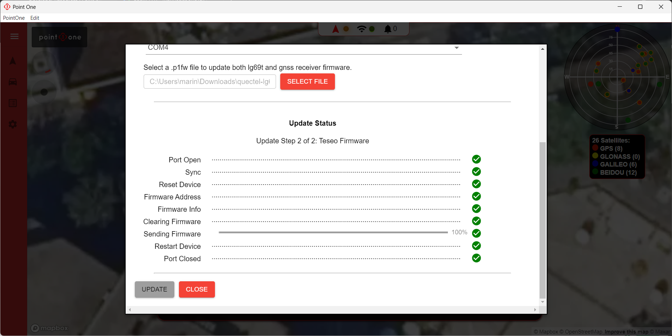Viewport: 672px width, 336px height.
Task: Click the CLOSE button in dialog
Action: tap(197, 289)
